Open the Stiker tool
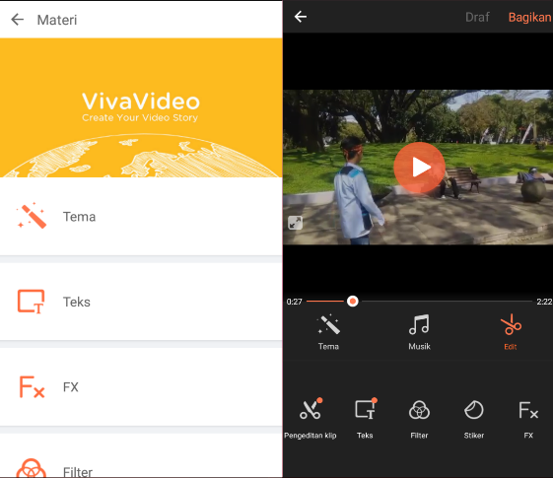 tap(474, 419)
